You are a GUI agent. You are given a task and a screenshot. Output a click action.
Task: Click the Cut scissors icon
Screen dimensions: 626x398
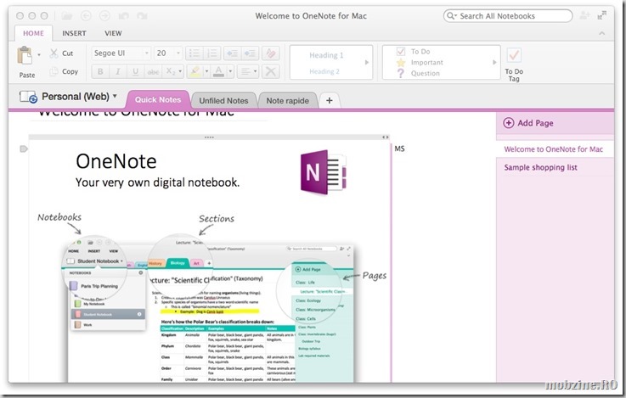point(53,53)
